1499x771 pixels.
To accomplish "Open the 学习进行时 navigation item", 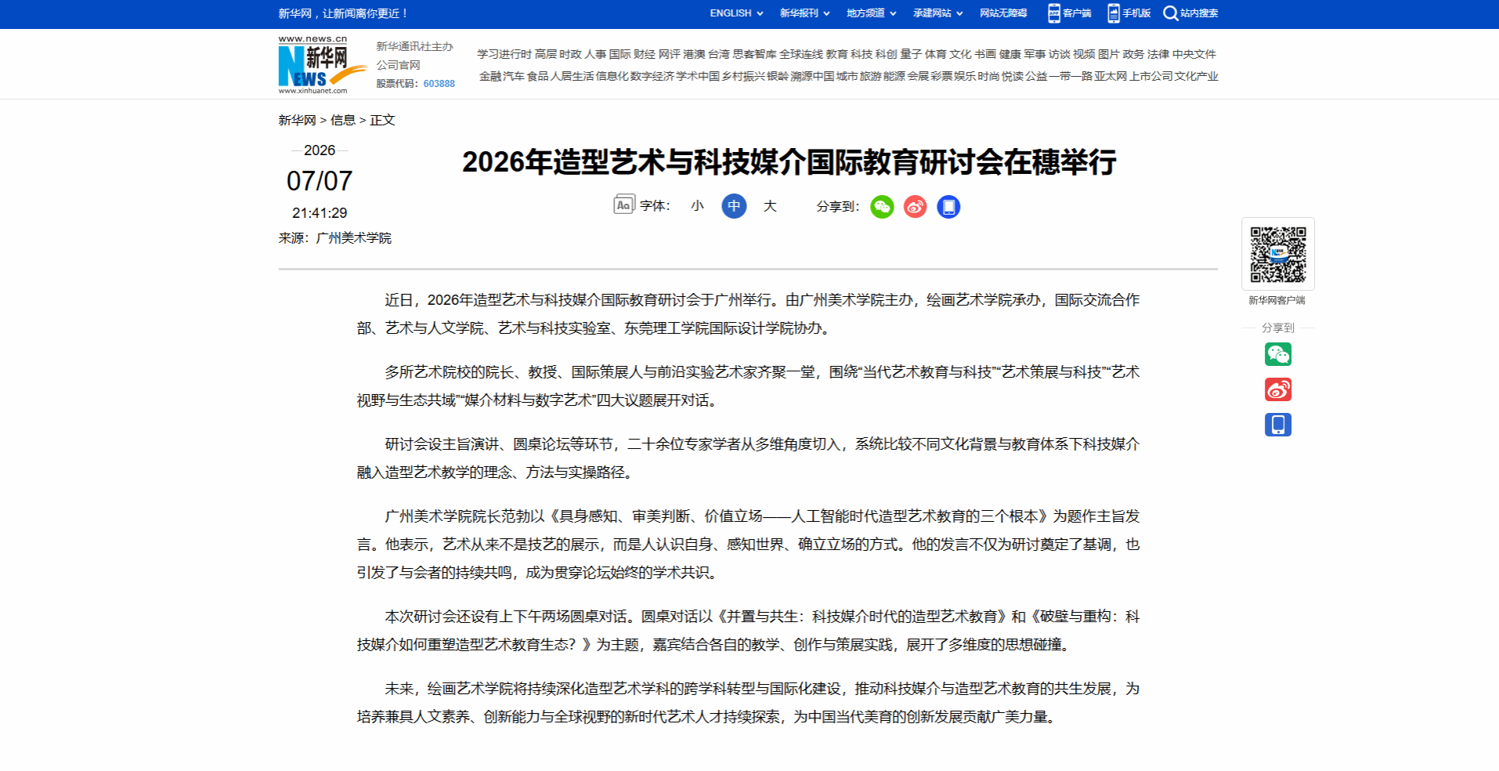I will [x=504, y=54].
